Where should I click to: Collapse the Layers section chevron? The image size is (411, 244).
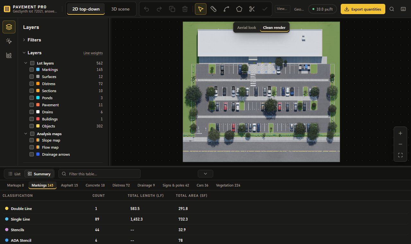pos(24,53)
